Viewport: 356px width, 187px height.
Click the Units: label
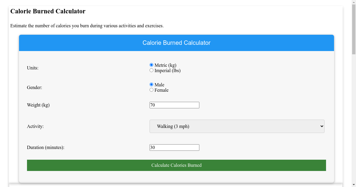(x=32, y=68)
